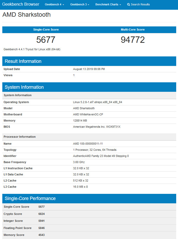The height and width of the screenshot is (240, 178).
Task: Click the Multi-Core Score column header
Action: click(133, 29)
